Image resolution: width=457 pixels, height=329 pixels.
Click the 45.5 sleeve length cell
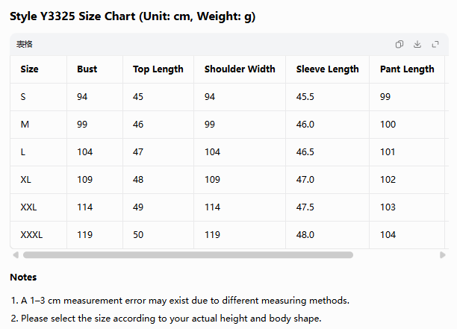pos(305,97)
